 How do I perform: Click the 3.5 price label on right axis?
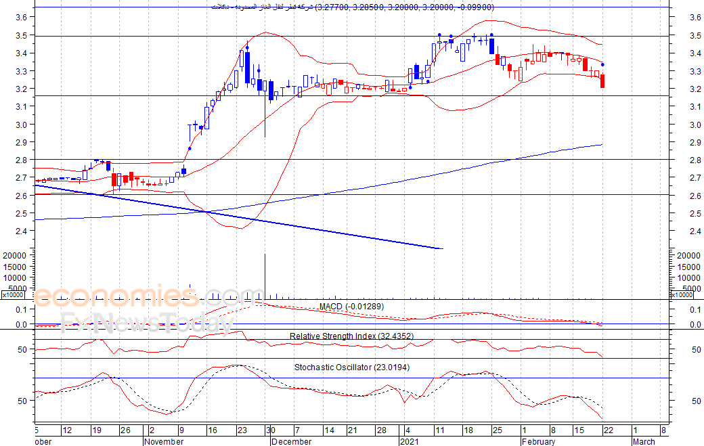click(695, 35)
